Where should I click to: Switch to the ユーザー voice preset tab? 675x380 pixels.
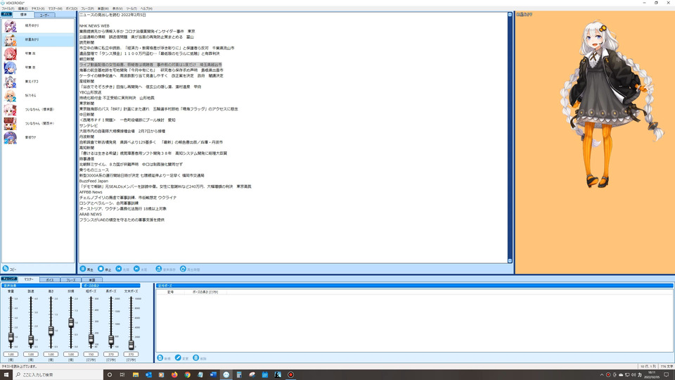(45, 15)
